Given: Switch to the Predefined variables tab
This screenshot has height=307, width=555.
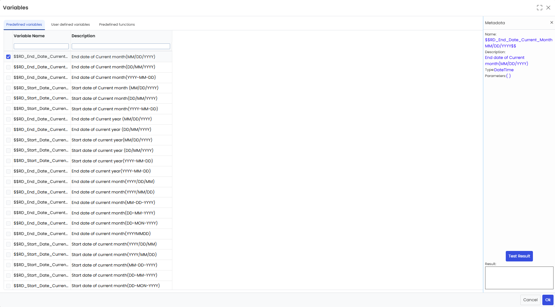Looking at the screenshot, I should pos(24,25).
